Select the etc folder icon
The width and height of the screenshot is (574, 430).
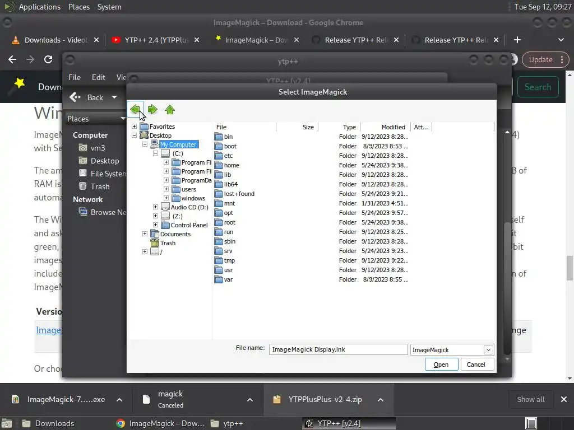219,156
